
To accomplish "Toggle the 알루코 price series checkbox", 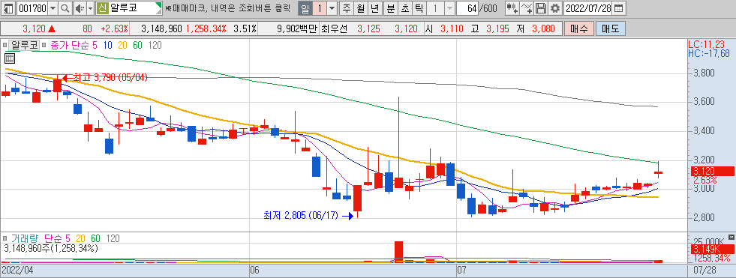I will pos(5,46).
